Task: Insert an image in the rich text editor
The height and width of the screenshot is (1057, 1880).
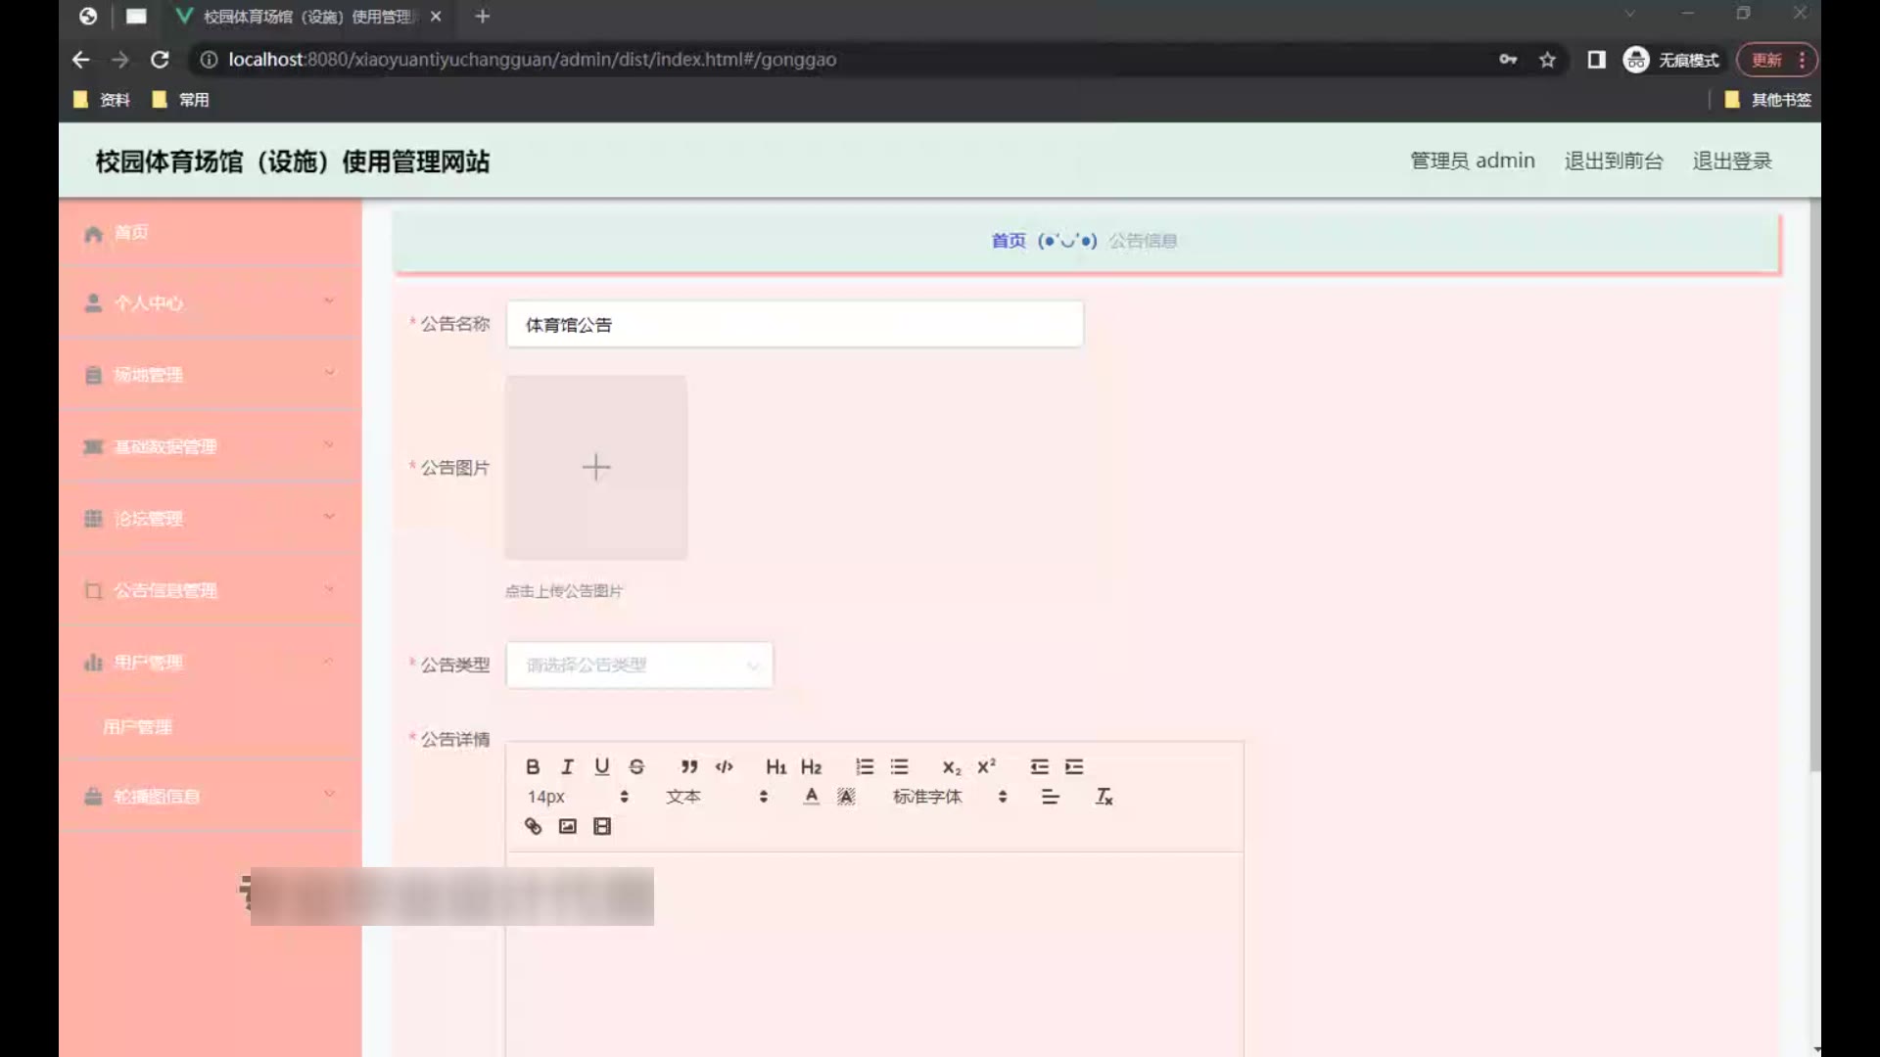Action: point(567,826)
